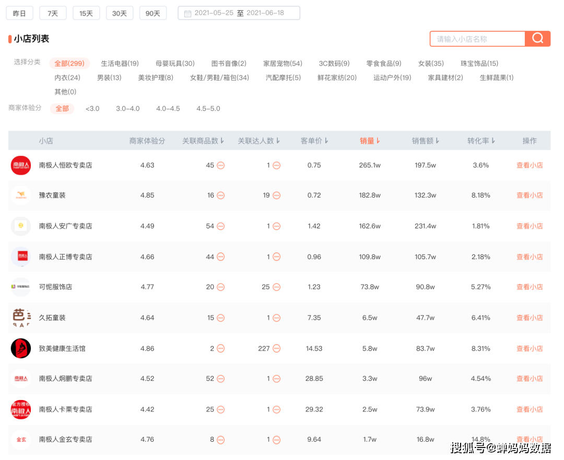Sort table by 转化率 column
Viewport: 564px width, 460px height.
tap(481, 141)
